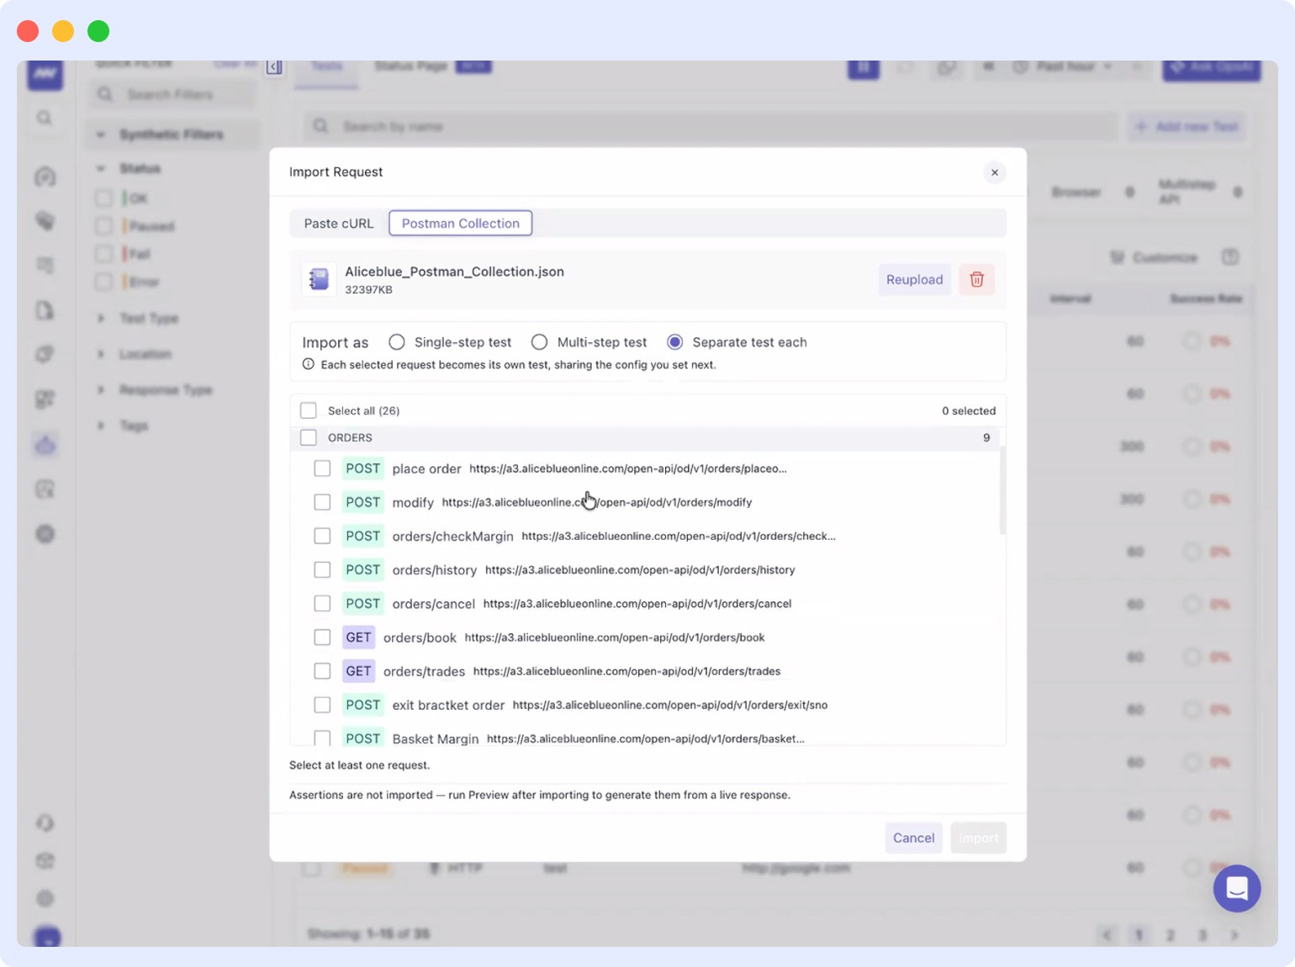Click the Cancel button
Screen dimensions: 1295x967
pos(913,838)
